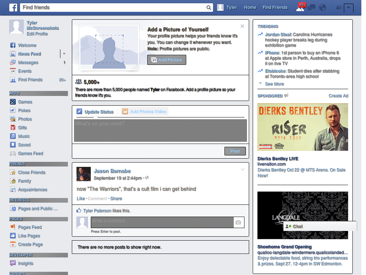The image size is (366, 275).
Task: Open Dierks Bentley LIVE ad title
Action: (x=278, y=159)
